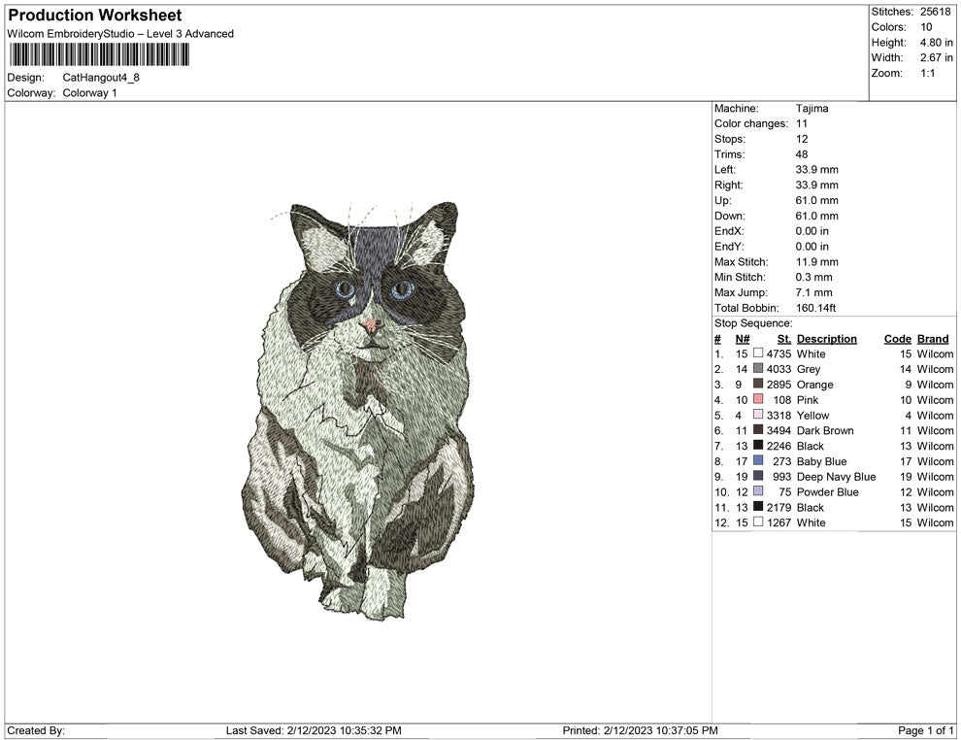This screenshot has width=961, height=740.
Task: Click the Left value '33.9 mm'
Action: (x=817, y=170)
